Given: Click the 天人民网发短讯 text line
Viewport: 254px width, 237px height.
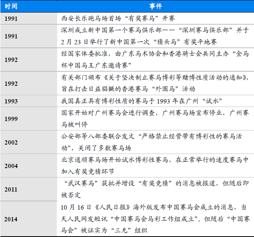Looking at the screenshot, I should point(155,219).
